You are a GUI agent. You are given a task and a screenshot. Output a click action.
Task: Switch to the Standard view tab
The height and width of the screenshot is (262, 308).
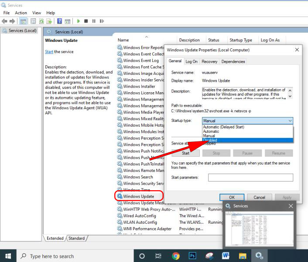point(76,238)
